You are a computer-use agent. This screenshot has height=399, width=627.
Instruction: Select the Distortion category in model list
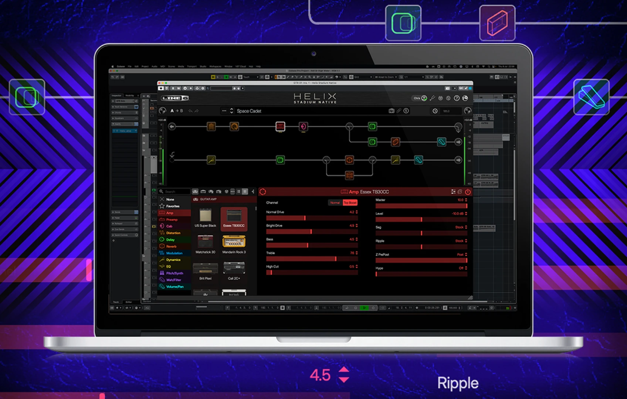(x=173, y=233)
